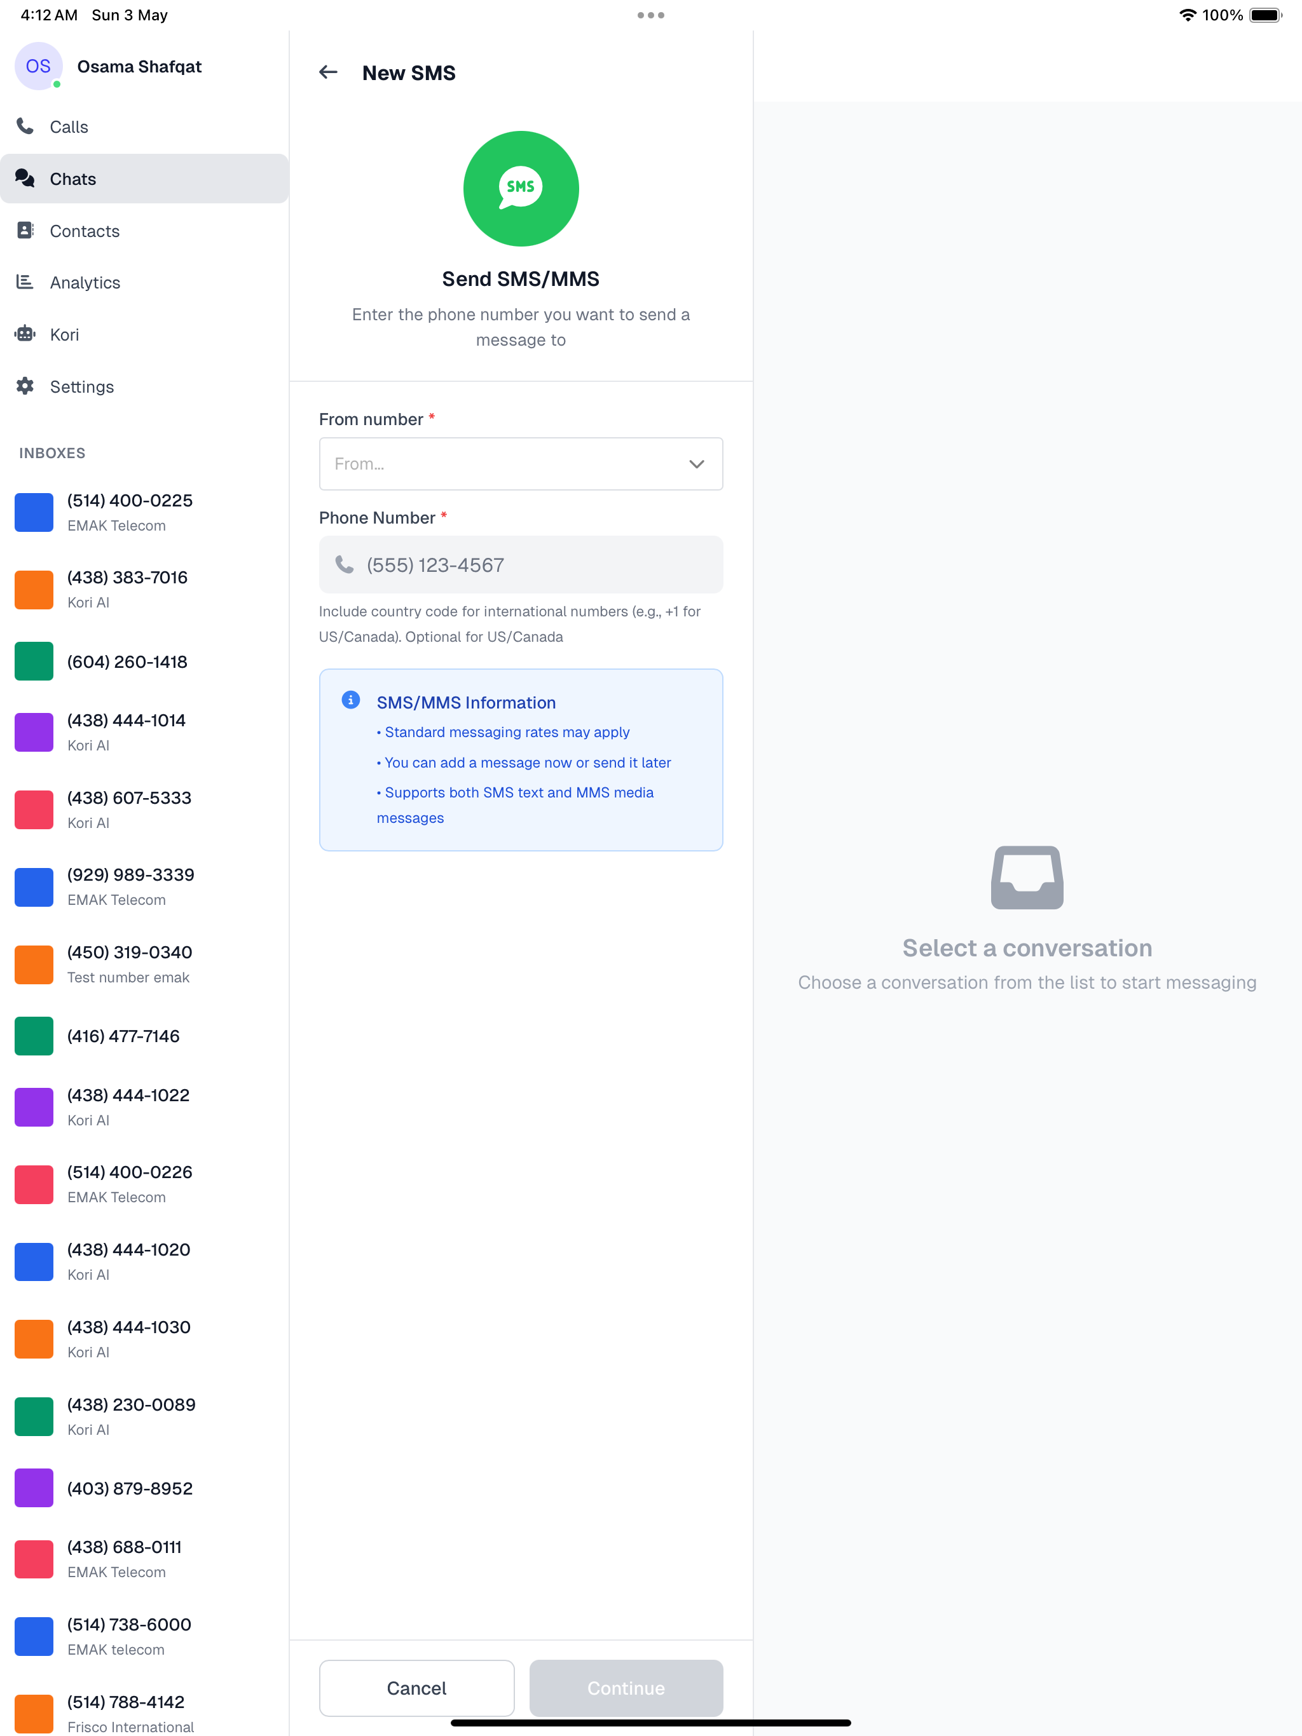1302x1736 pixels.
Task: Open inbox (450) 319-0340 Test number emak
Action: tap(144, 965)
